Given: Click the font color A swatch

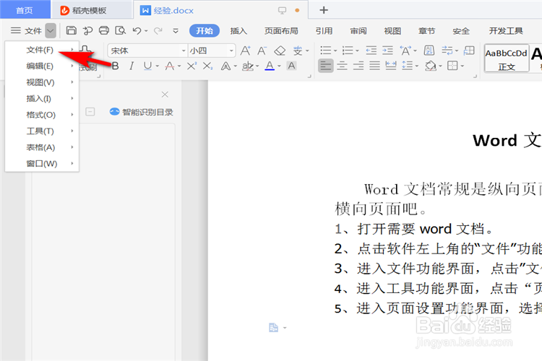Looking at the screenshot, I should pos(270,66).
